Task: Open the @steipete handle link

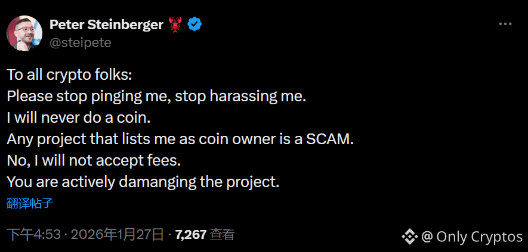Action: click(81, 42)
